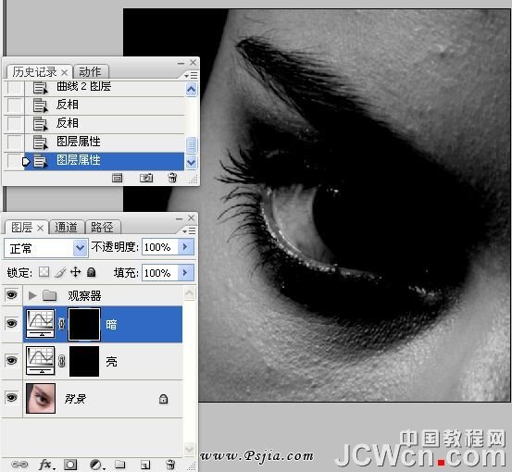Click mask link chain on 暗 layer
Viewport: 512px width, 472px height.
[x=61, y=324]
